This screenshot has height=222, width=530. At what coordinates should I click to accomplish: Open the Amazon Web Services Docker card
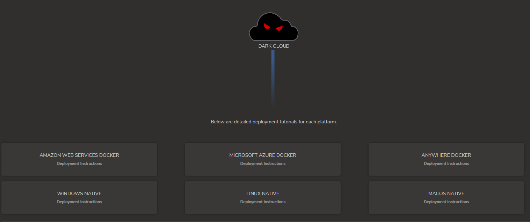coord(79,159)
